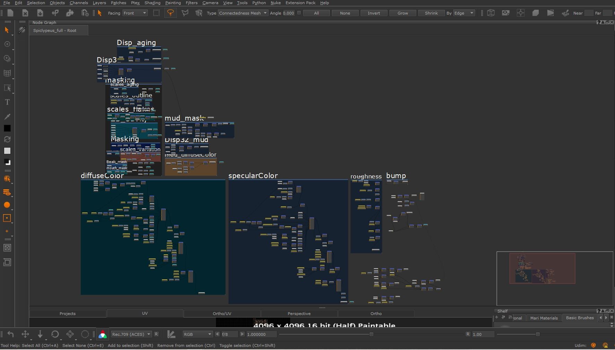Open the Shading menu

152,3
